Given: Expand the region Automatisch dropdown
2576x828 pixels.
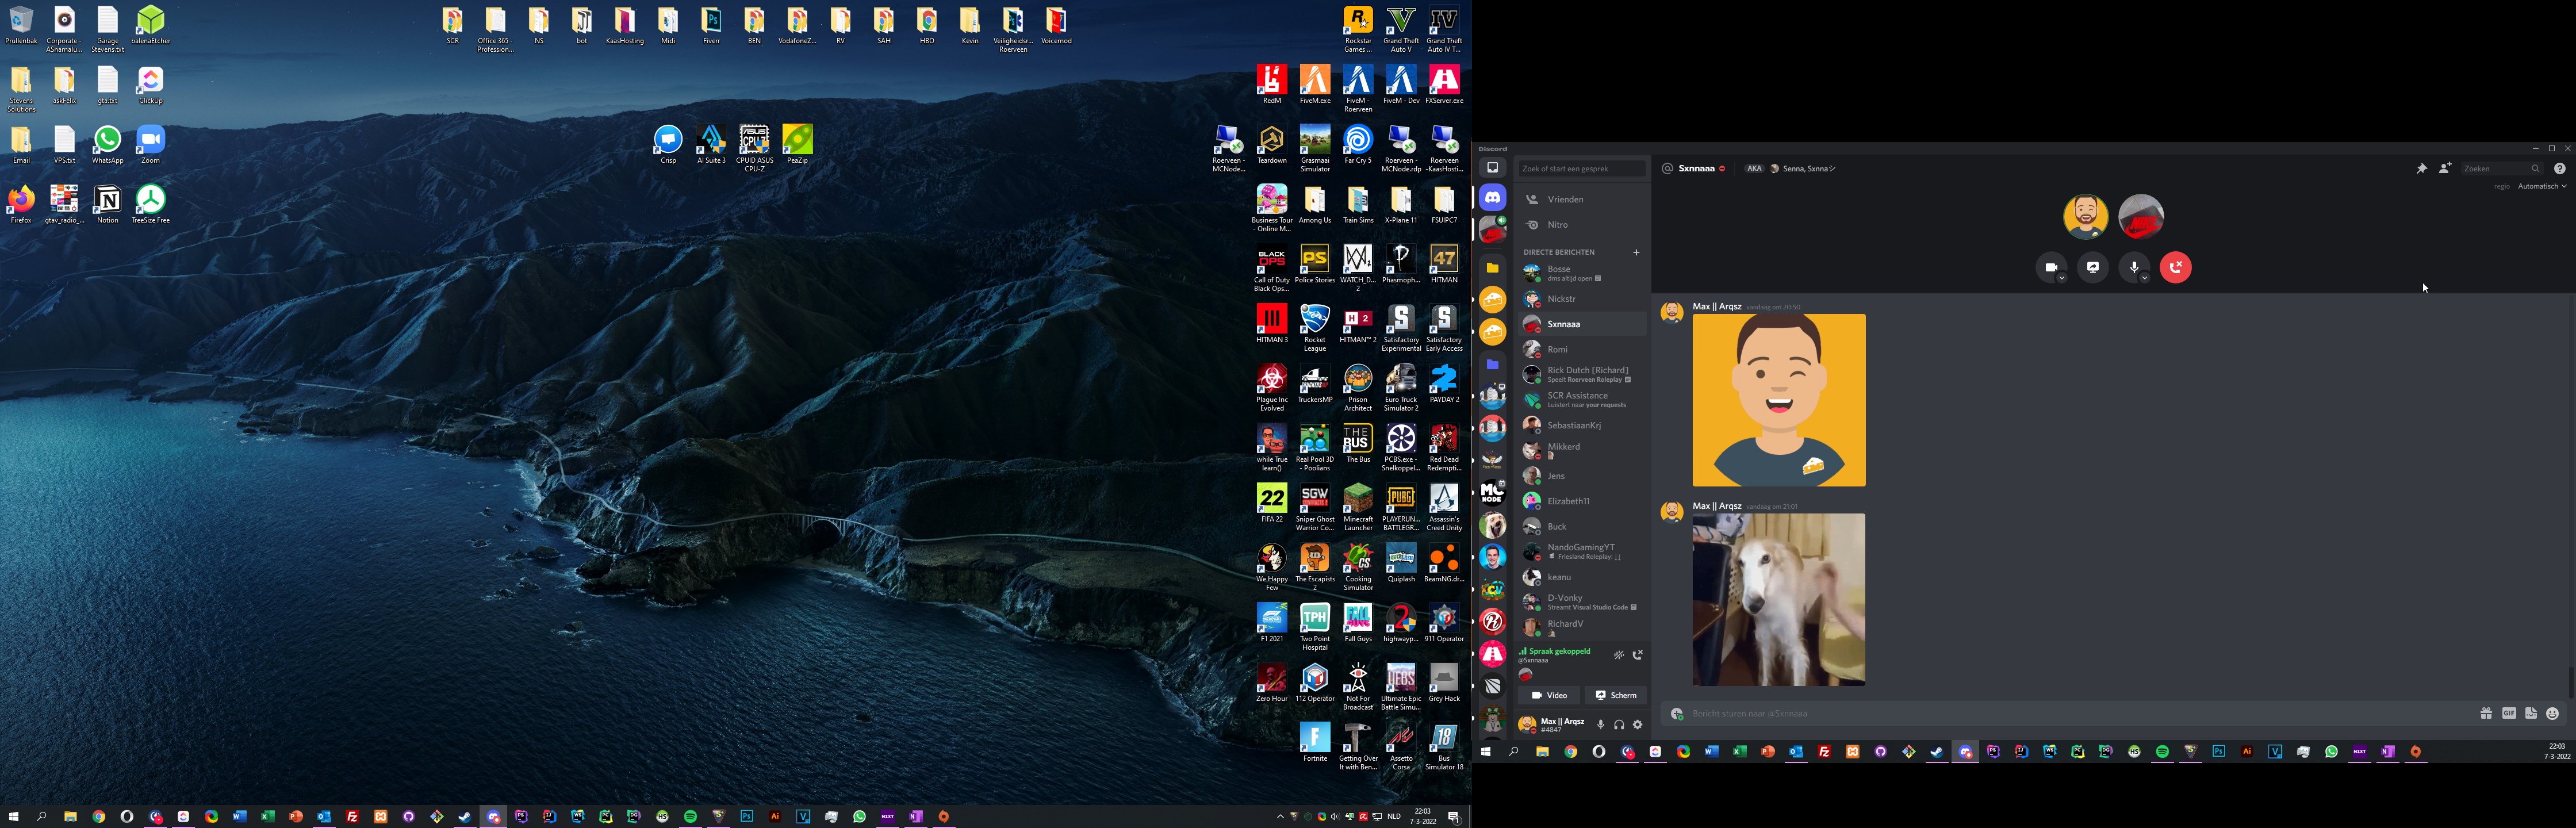Looking at the screenshot, I should click(2541, 187).
